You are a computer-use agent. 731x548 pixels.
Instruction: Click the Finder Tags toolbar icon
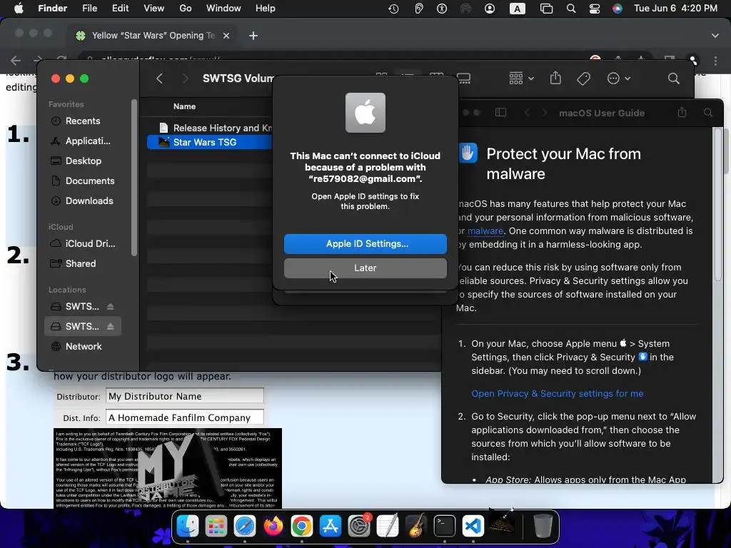583,78
